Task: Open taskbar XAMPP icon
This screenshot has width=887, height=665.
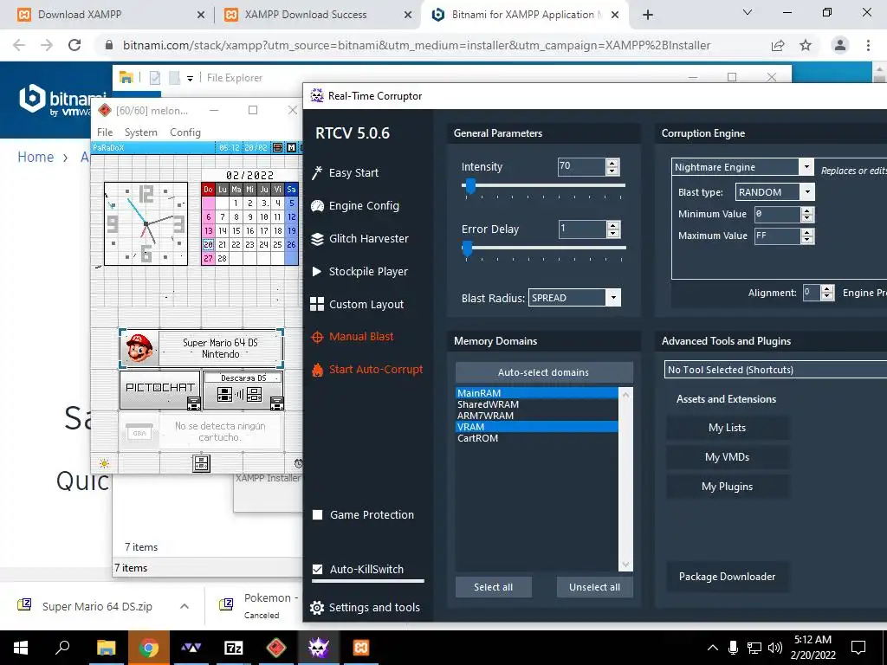Action: pyautogui.click(x=361, y=648)
